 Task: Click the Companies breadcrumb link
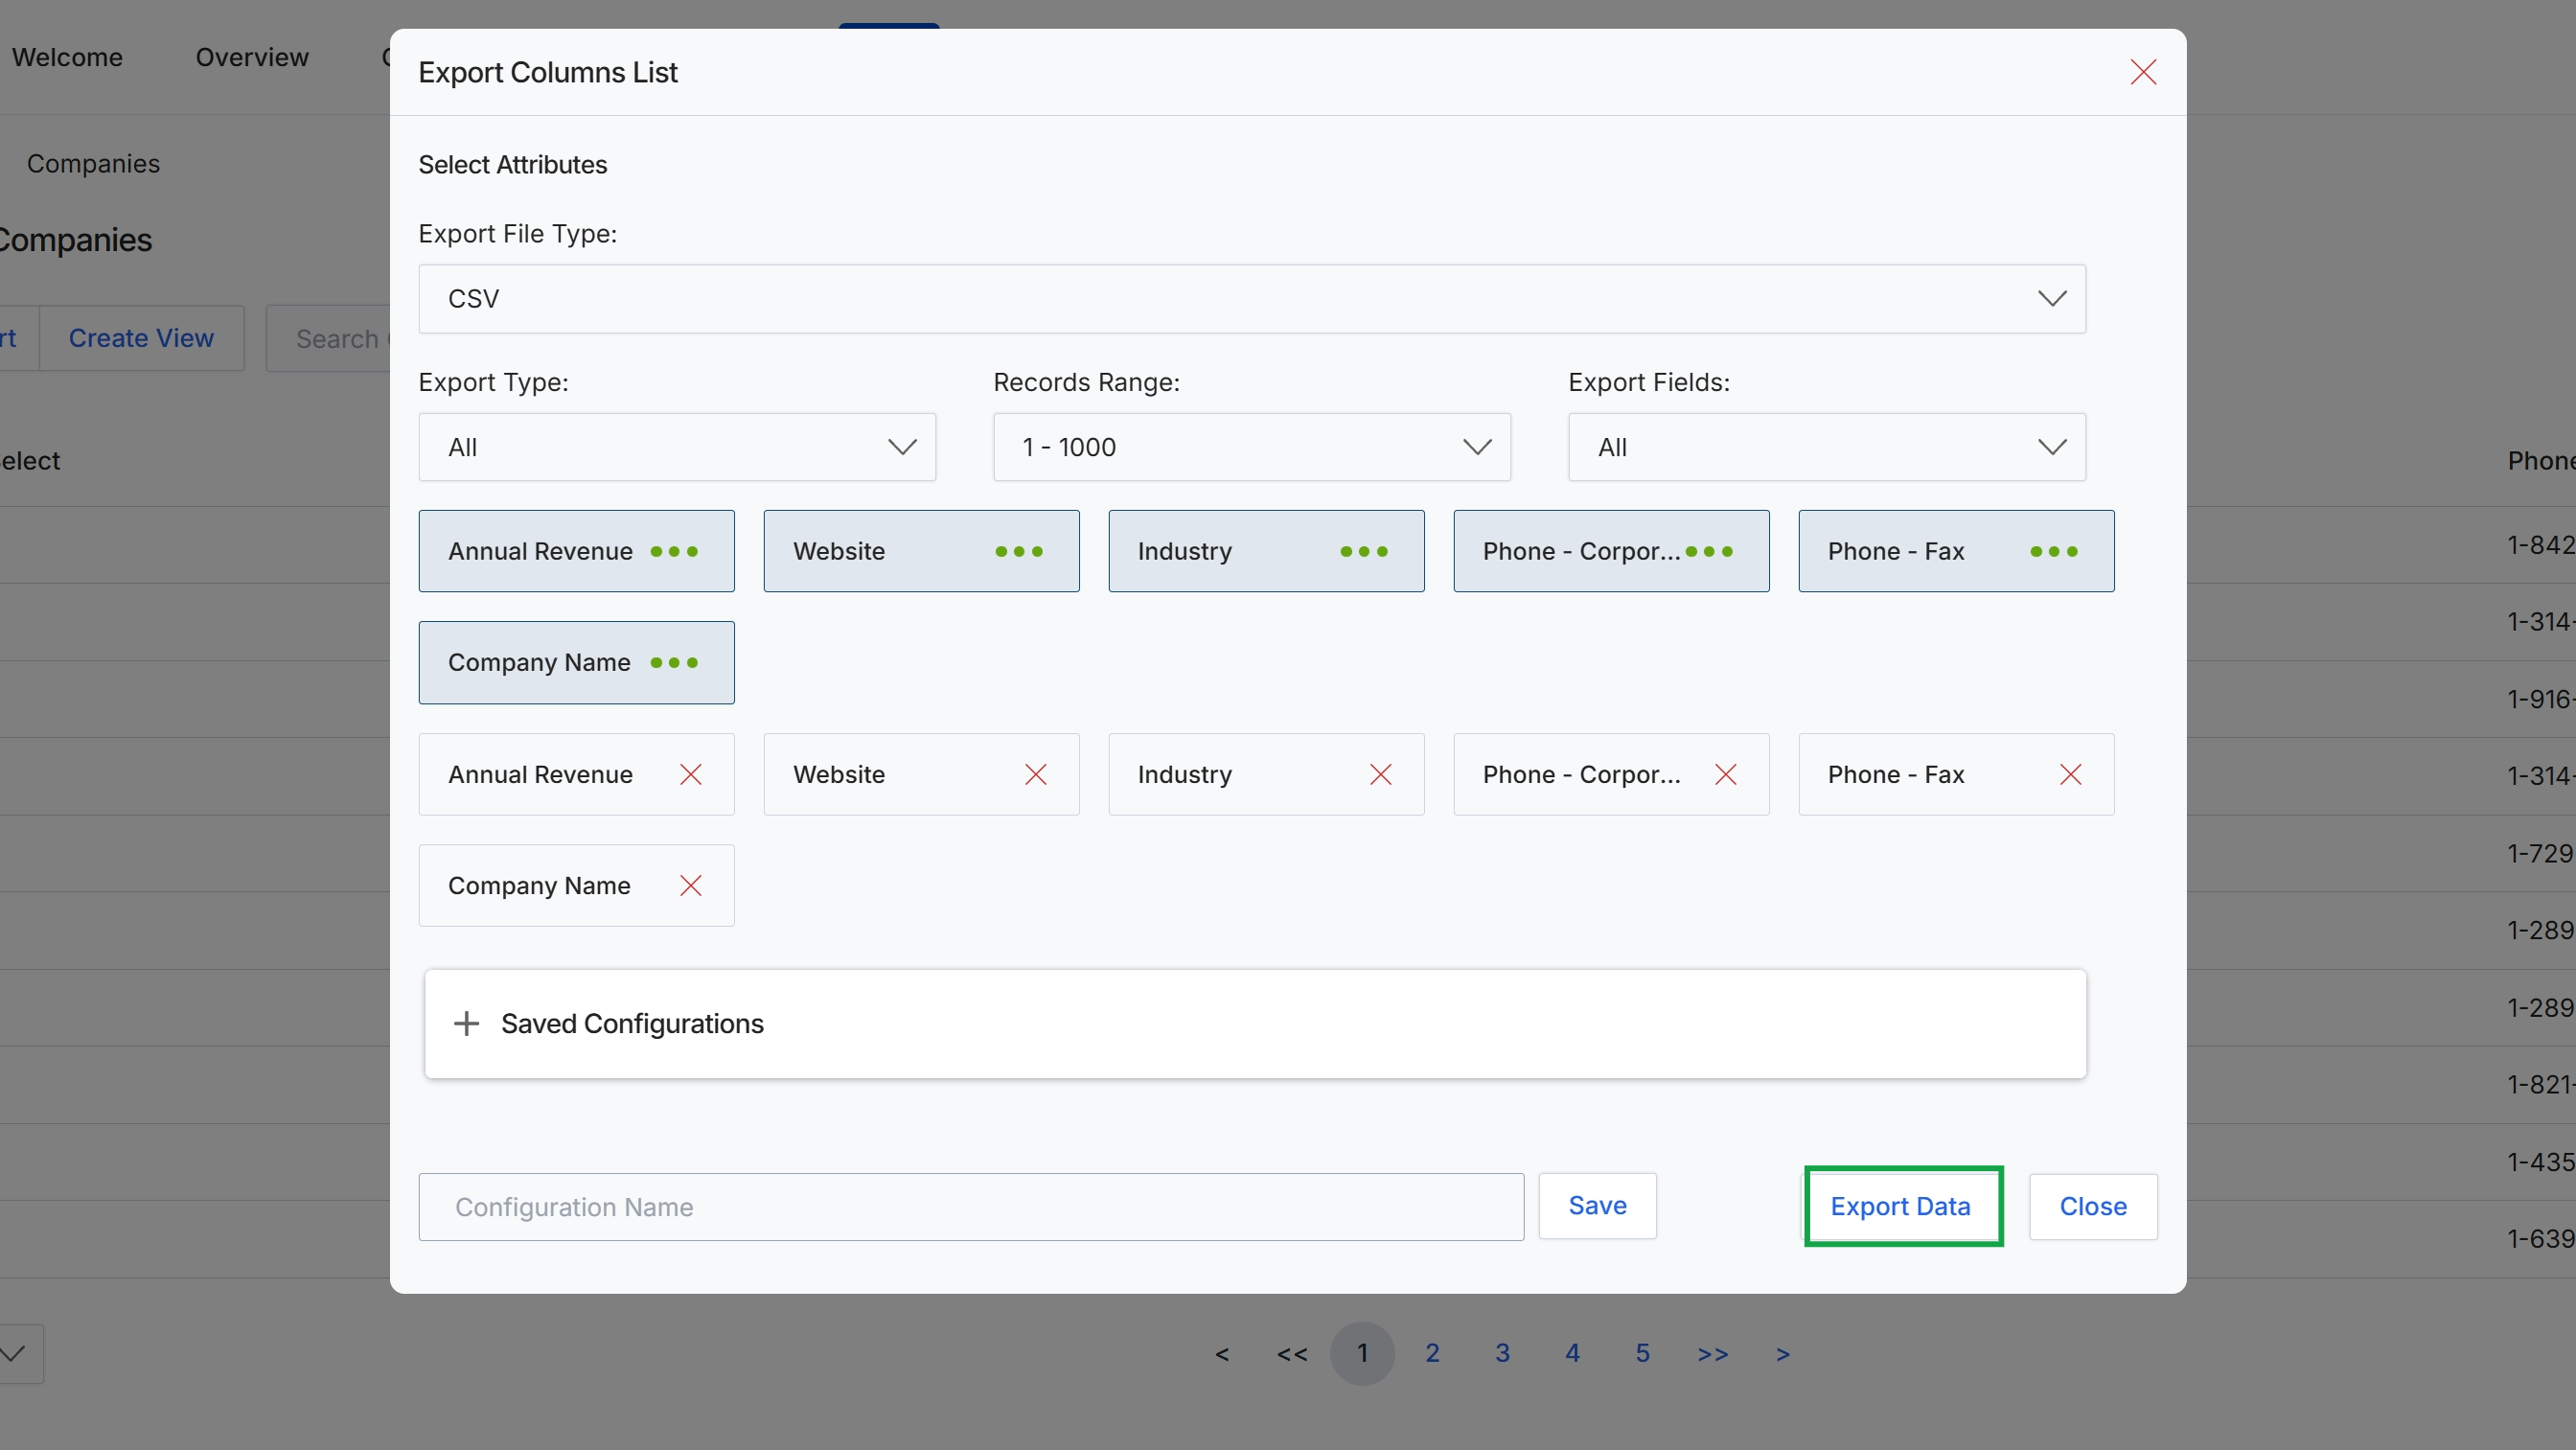(93, 163)
